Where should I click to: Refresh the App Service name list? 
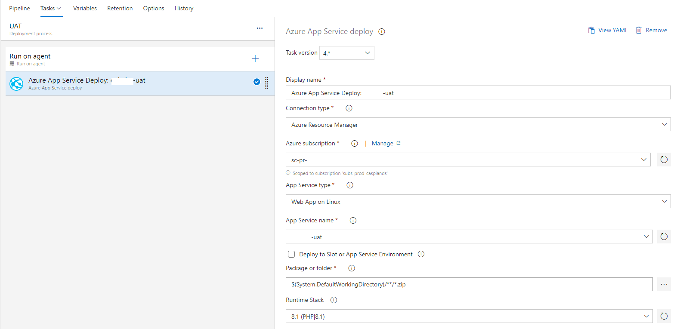[664, 237]
